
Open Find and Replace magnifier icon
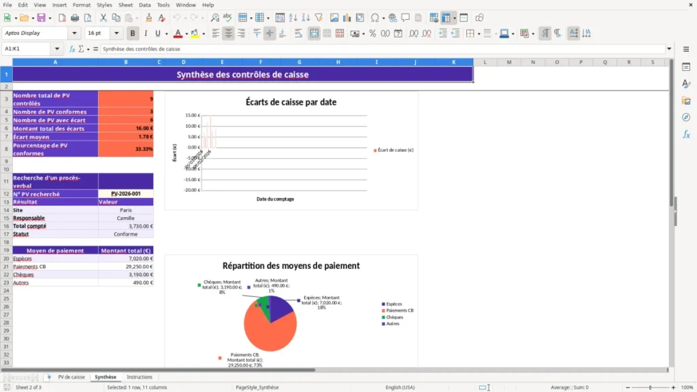pyautogui.click(x=214, y=18)
